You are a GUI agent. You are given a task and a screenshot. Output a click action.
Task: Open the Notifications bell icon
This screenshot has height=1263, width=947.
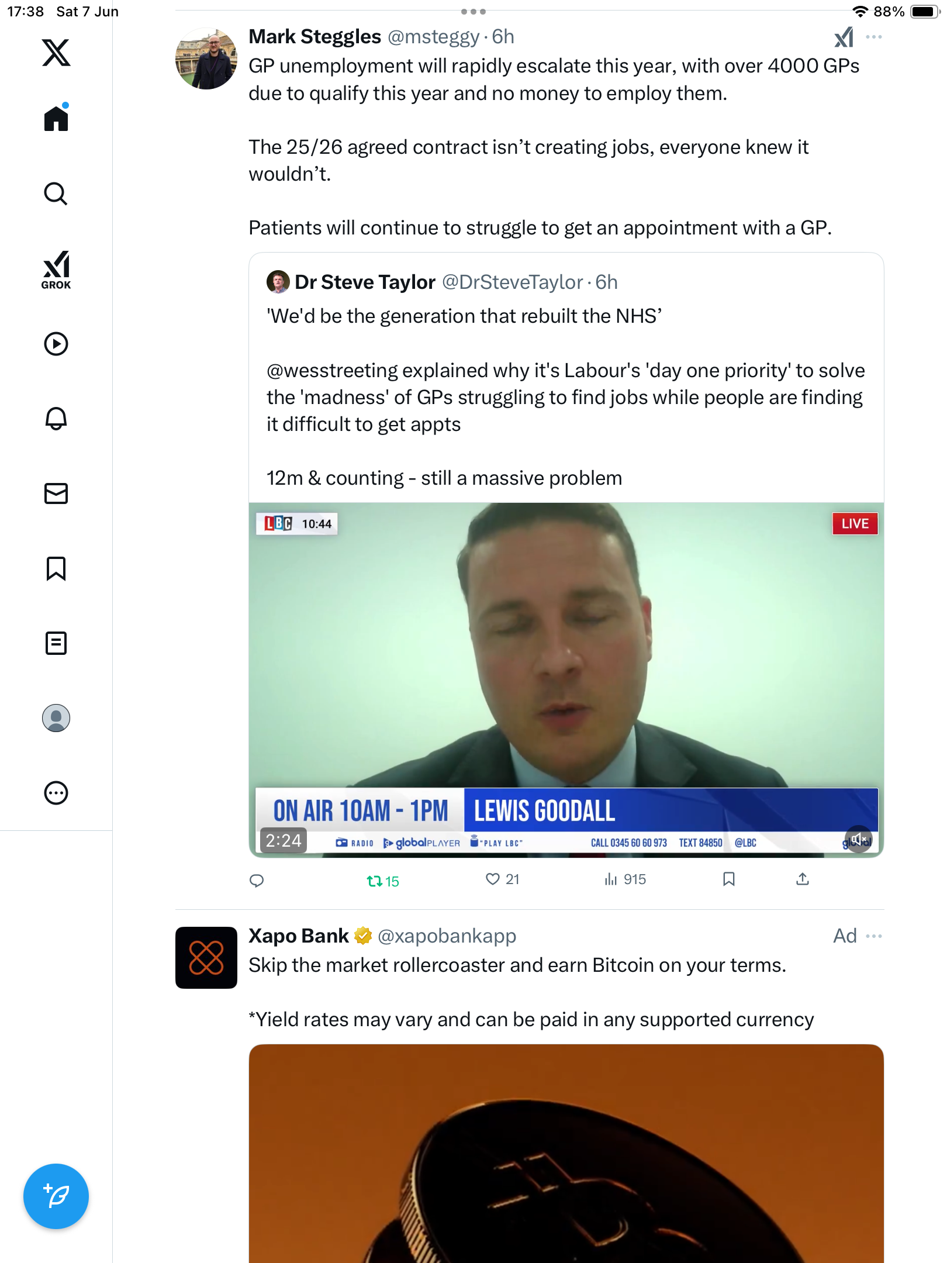point(56,419)
